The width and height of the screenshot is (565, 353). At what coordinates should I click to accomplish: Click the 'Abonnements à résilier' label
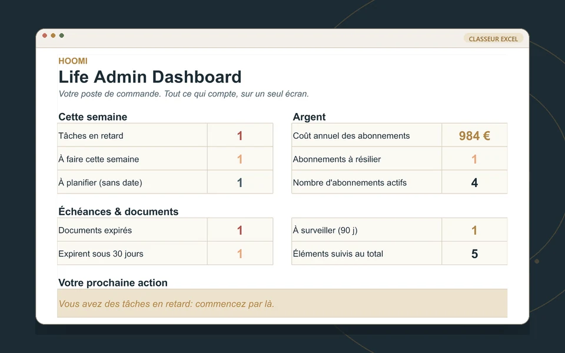367,158
